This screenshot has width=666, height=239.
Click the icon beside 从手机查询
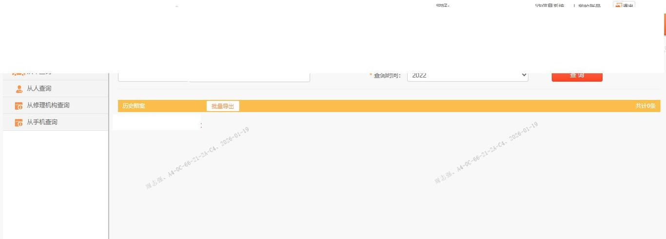pyautogui.click(x=19, y=122)
